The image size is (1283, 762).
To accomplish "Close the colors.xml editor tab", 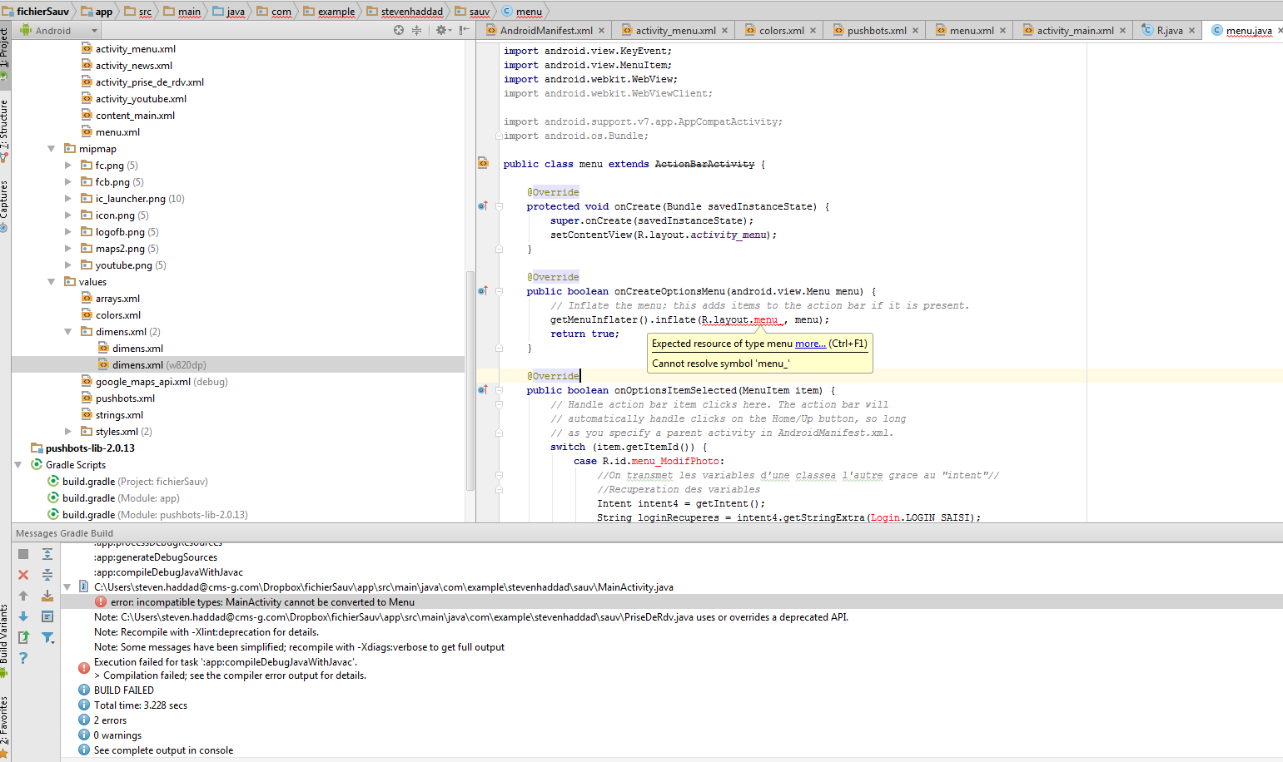I will coord(813,31).
